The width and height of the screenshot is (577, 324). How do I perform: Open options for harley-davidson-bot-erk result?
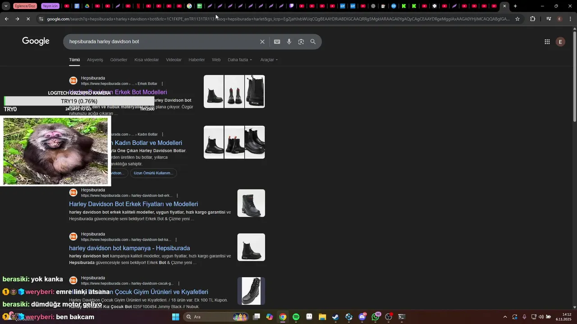[x=177, y=196]
